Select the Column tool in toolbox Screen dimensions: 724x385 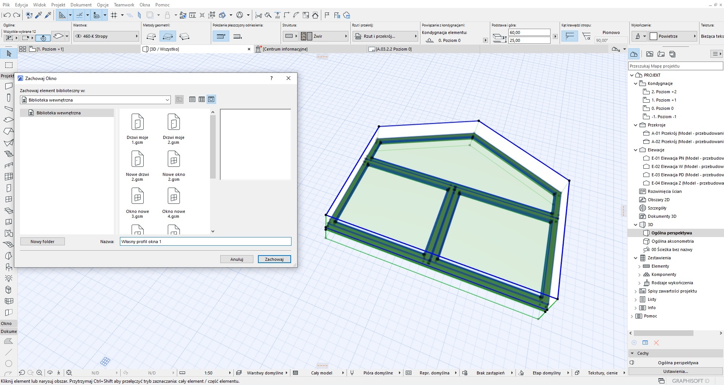point(9,97)
